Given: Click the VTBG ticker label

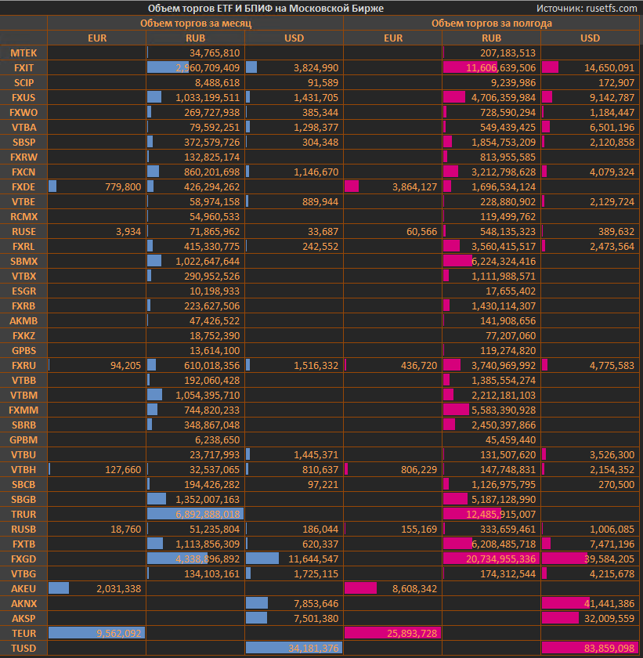Looking at the screenshot, I should pyautogui.click(x=23, y=574).
